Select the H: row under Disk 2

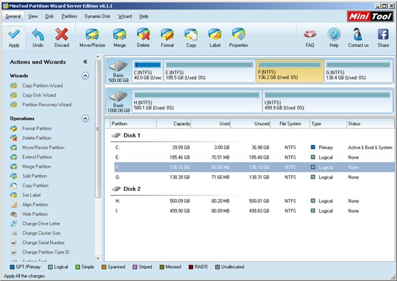254,201
